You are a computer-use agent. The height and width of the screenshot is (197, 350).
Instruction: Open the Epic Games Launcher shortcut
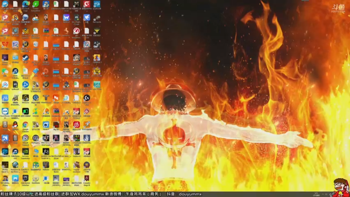coord(25,178)
